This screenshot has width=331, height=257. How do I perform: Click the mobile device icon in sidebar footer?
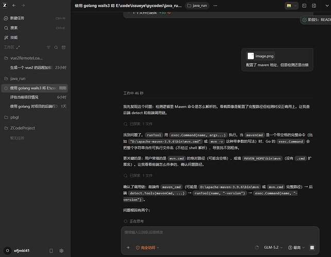(x=51, y=251)
